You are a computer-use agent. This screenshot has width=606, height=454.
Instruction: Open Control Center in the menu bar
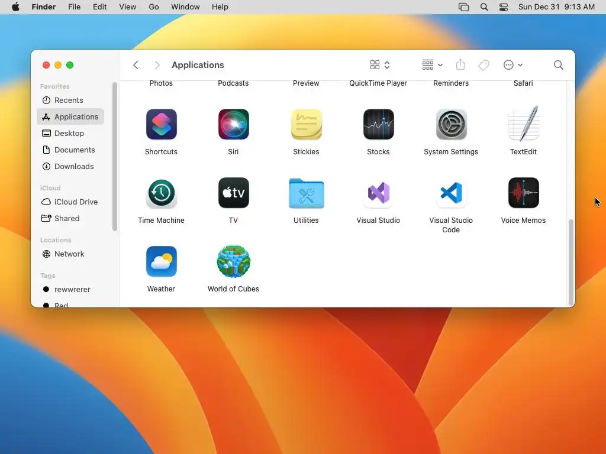click(x=503, y=7)
